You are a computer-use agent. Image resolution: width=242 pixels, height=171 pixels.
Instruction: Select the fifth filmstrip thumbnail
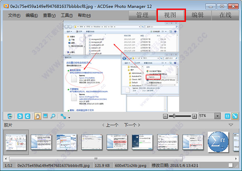pos(117,142)
